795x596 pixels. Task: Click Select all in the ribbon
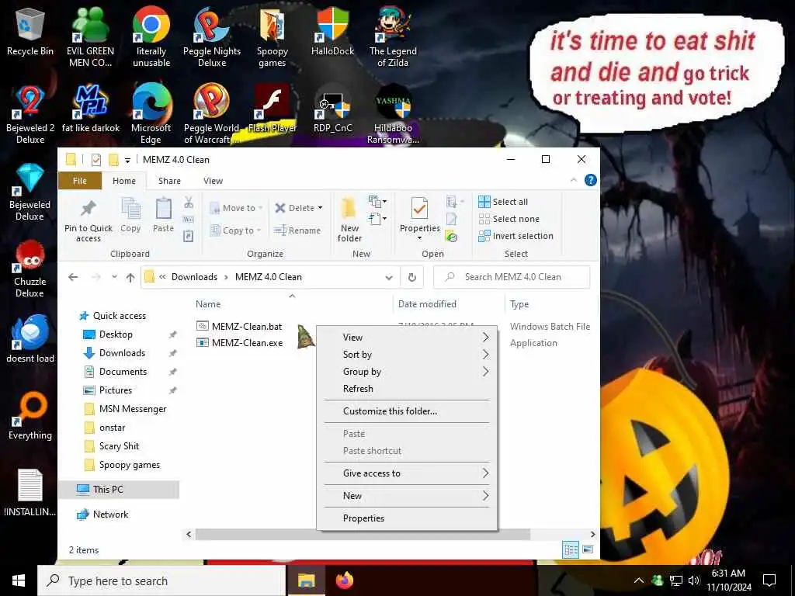(503, 202)
